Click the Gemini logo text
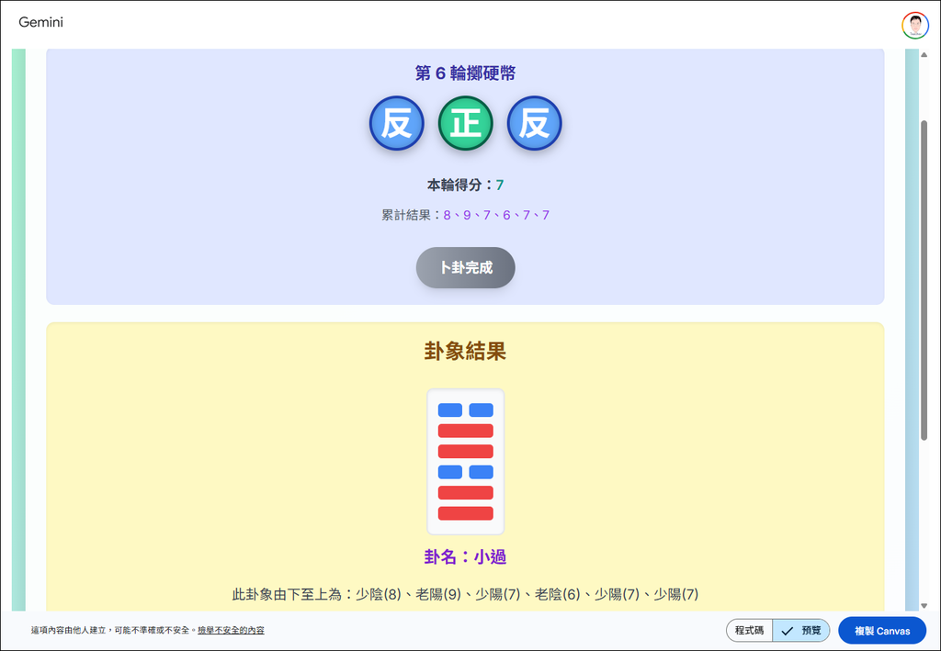The width and height of the screenshot is (941, 651). pyautogui.click(x=40, y=22)
